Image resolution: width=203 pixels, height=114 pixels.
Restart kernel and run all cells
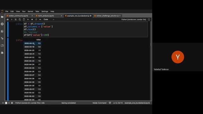coord(40,20)
